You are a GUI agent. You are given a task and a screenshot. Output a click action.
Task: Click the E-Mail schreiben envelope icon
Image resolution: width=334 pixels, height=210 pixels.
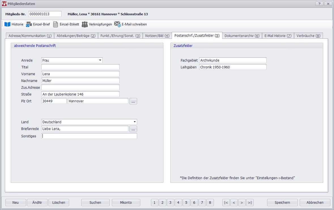pyautogui.click(x=118, y=24)
